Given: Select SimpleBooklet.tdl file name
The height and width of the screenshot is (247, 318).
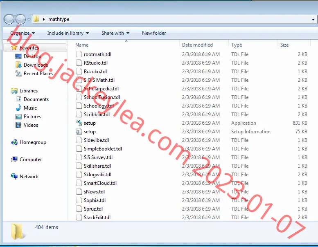Looking at the screenshot, I should pos(103,149).
